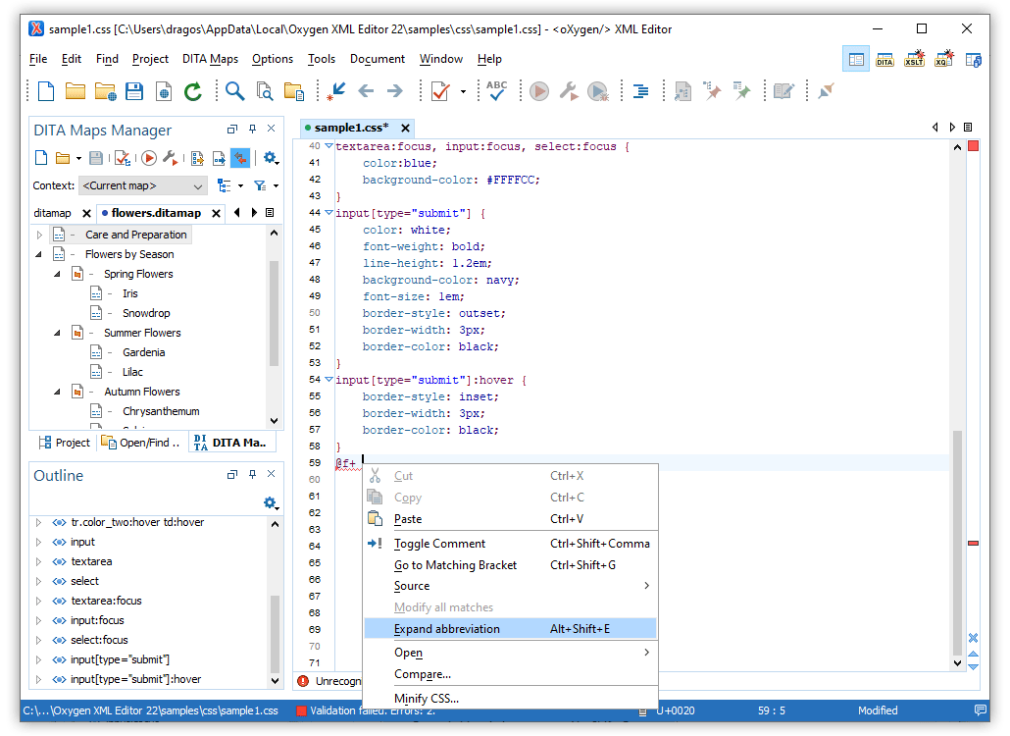Image resolution: width=1010 pixels, height=736 pixels.
Task: Collapse the Flowers by Season node
Action: click(x=38, y=254)
